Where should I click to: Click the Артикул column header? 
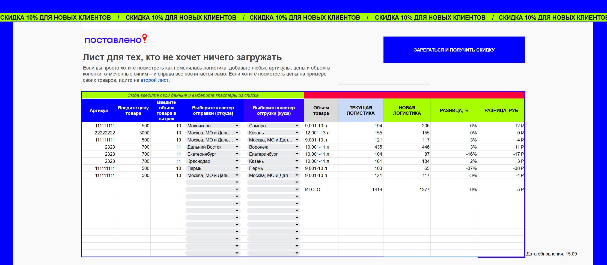99,110
